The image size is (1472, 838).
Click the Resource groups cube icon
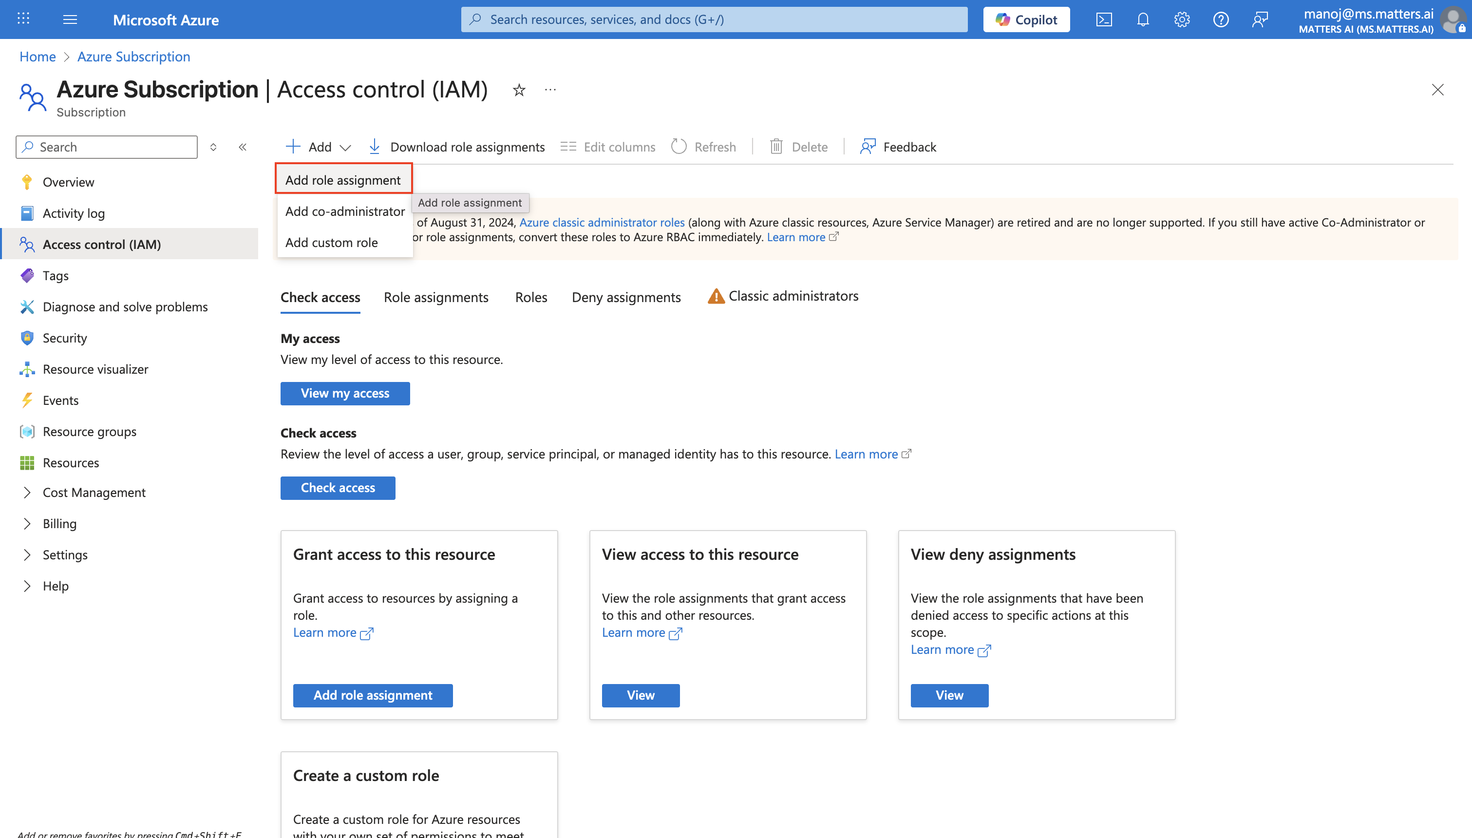[x=26, y=432]
